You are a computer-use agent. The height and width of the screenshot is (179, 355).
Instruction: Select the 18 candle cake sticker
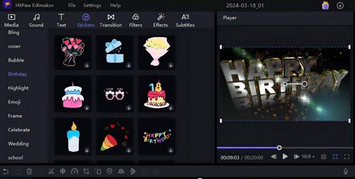coord(157,94)
